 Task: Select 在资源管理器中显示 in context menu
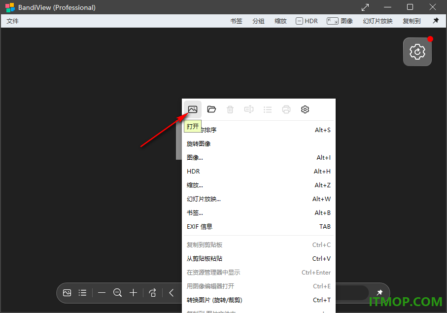[259, 273]
